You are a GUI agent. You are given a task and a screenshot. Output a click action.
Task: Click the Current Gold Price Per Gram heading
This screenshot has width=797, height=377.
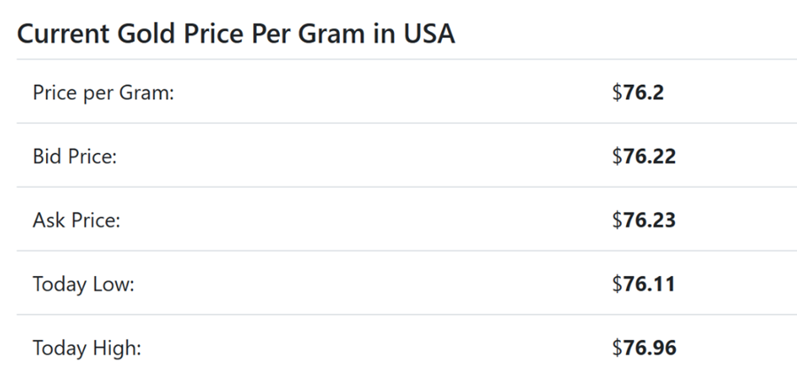pyautogui.click(x=236, y=35)
